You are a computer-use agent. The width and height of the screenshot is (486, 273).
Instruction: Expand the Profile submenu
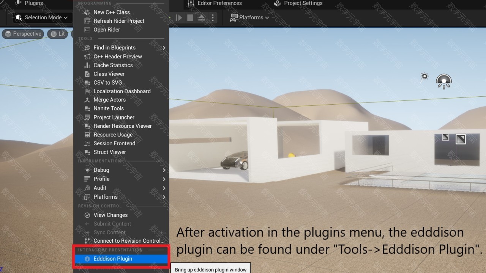(x=121, y=179)
